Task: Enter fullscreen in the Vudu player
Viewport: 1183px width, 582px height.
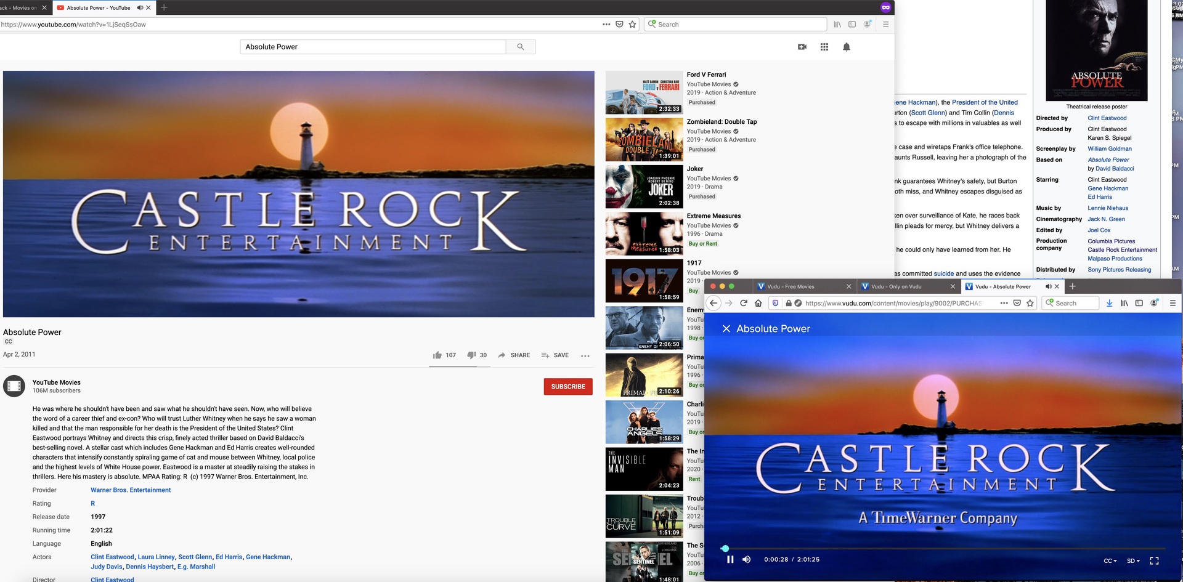Action: 1154,560
